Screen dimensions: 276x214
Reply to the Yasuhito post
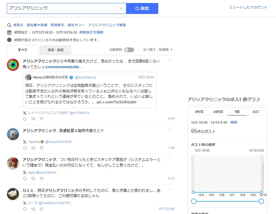click(x=25, y=148)
